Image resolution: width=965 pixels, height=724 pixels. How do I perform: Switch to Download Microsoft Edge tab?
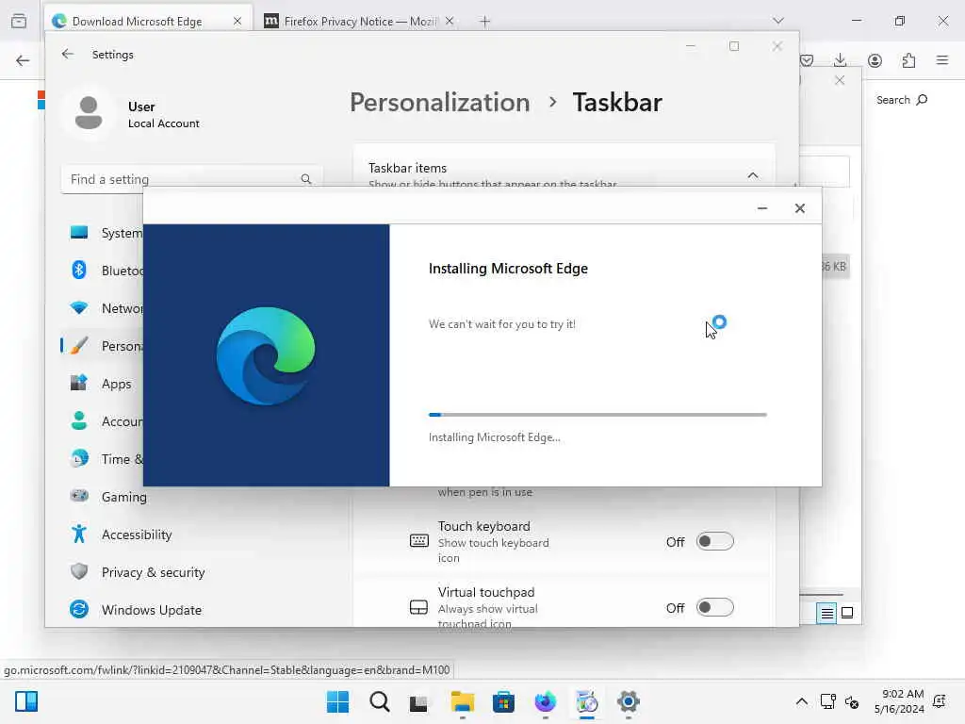148,21
